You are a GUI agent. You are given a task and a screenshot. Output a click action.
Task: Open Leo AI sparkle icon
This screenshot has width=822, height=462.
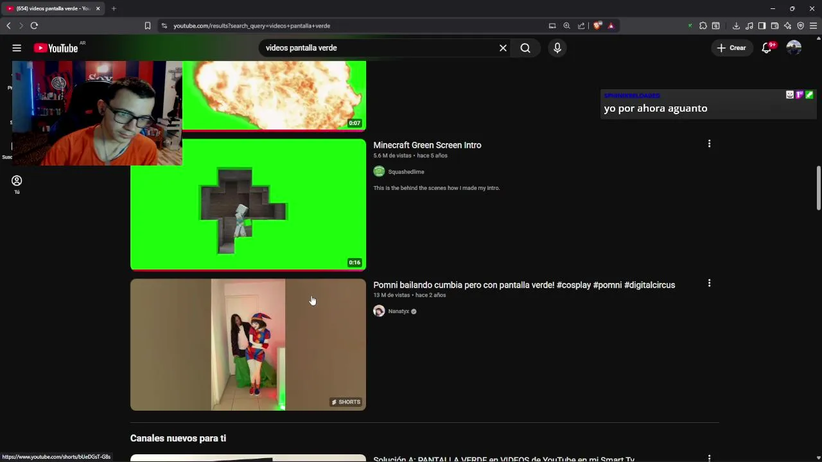(x=787, y=26)
